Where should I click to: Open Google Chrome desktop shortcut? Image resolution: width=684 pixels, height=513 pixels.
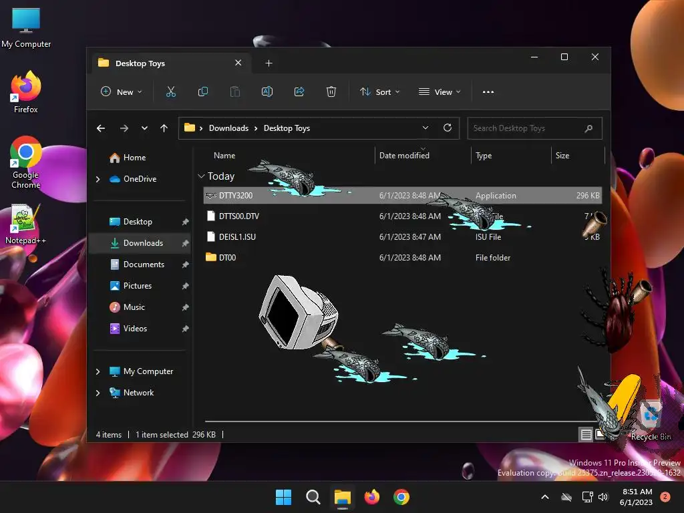(x=26, y=162)
